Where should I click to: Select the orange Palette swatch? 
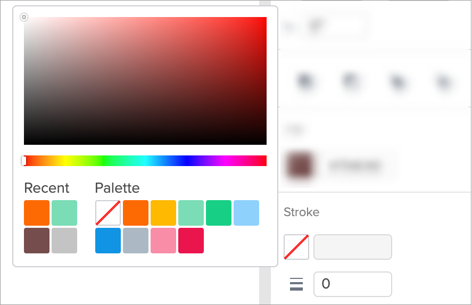coord(136,213)
